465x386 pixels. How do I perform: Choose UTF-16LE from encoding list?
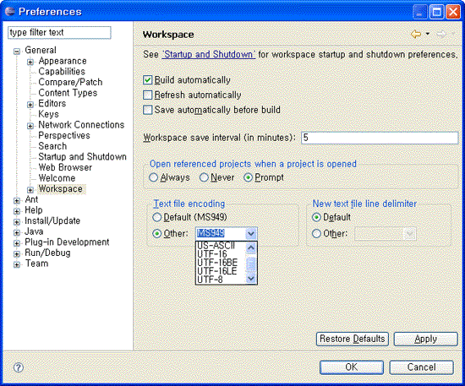coord(221,271)
